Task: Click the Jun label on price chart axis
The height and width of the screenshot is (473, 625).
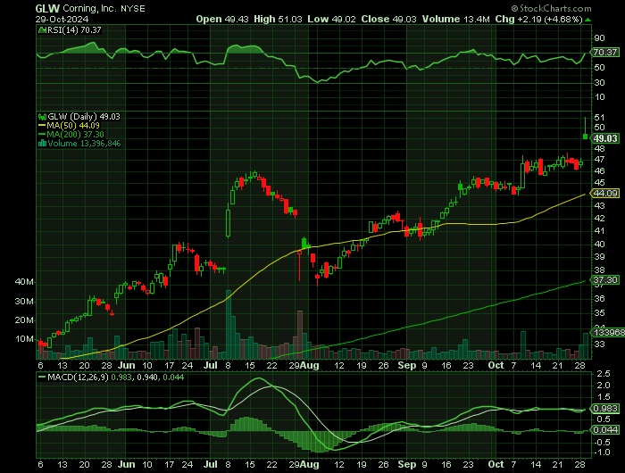Action: click(x=127, y=365)
